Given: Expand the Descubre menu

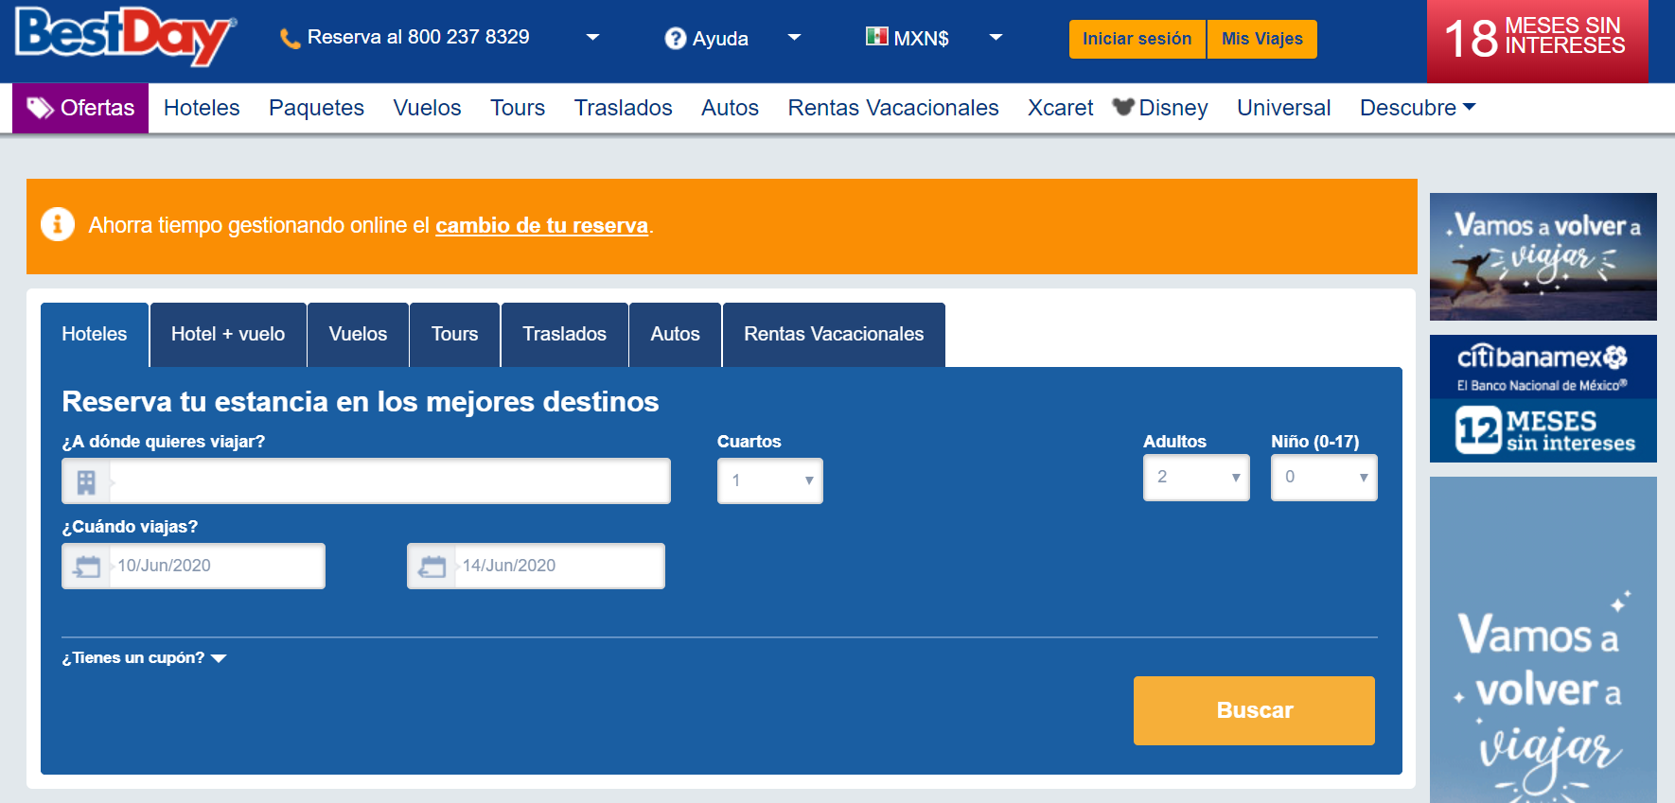Looking at the screenshot, I should pos(1417,108).
